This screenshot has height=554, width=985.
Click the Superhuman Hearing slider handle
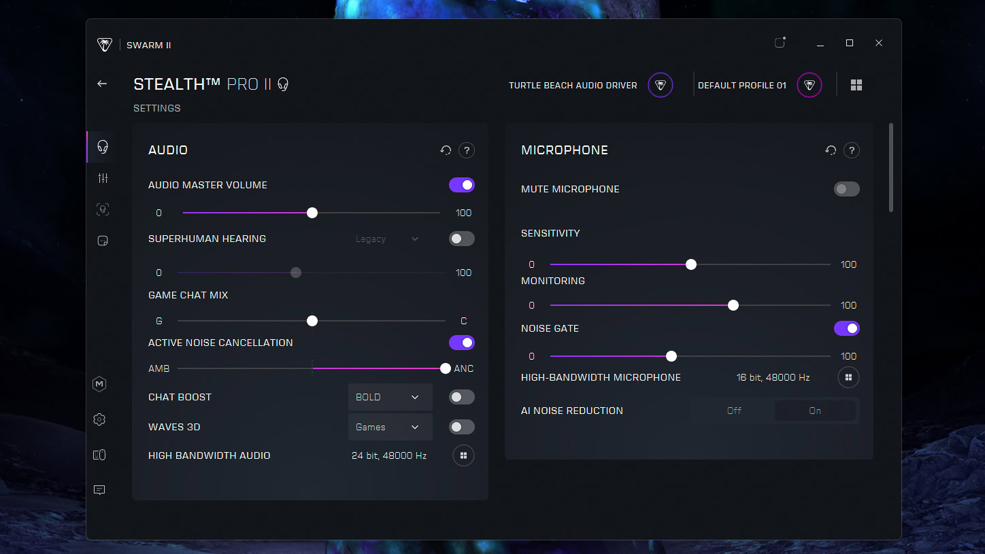tap(296, 273)
